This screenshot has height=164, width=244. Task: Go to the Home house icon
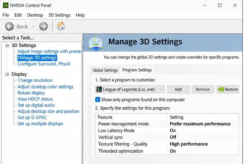[61, 26]
